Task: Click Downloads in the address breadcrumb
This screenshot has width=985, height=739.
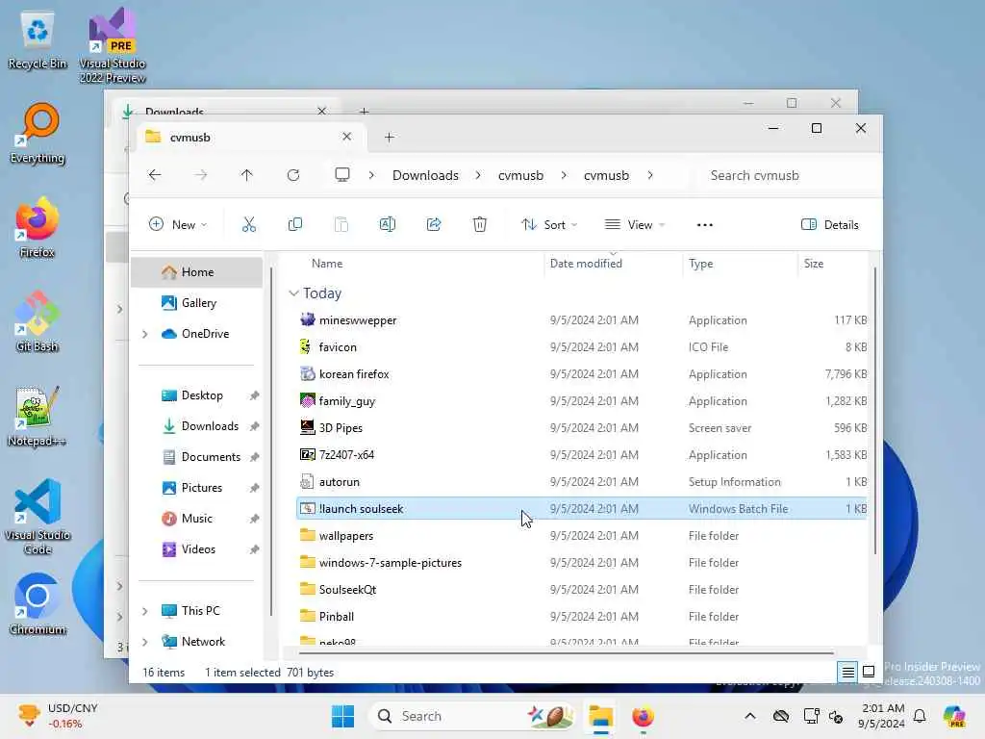Action: tap(425, 175)
